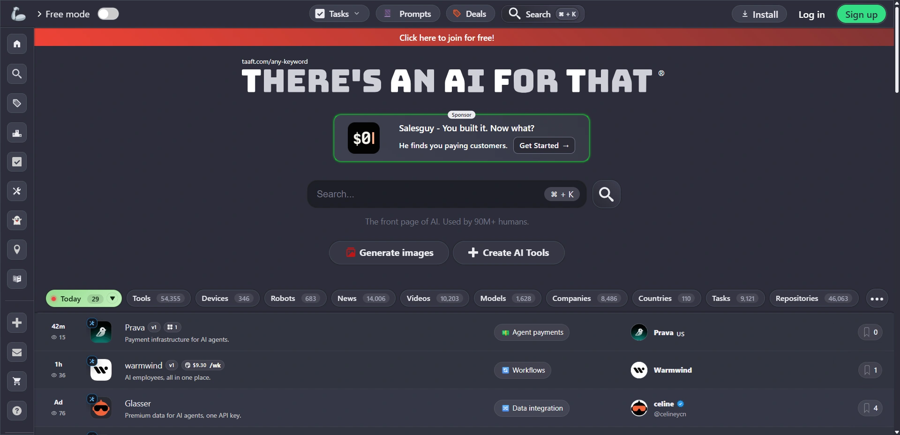900x435 pixels.
Task: Show more categories with three dots
Action: click(877, 299)
